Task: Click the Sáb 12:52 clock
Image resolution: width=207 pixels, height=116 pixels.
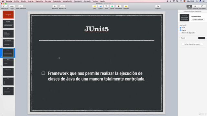Action: [191, 1]
